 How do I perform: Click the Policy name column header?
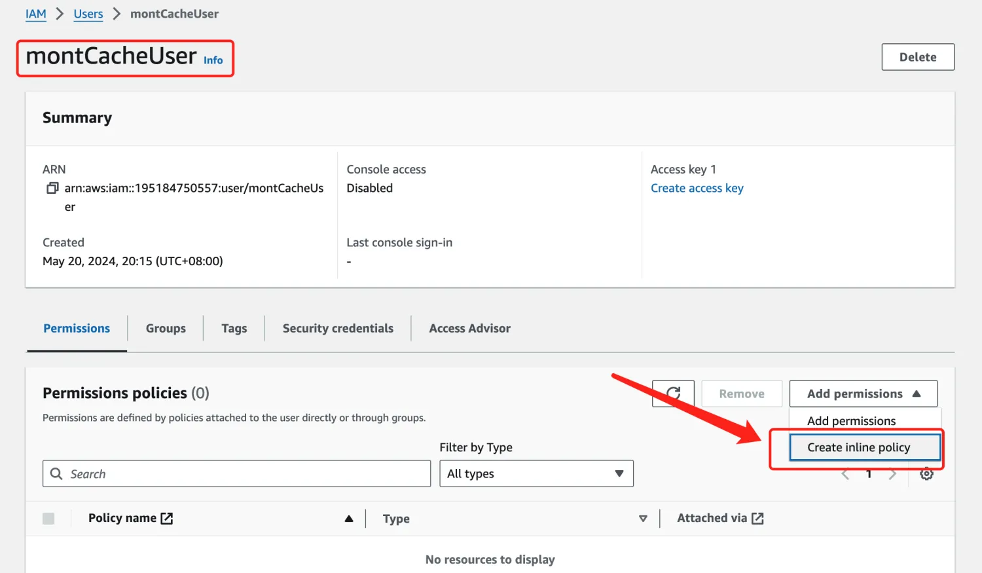point(122,518)
